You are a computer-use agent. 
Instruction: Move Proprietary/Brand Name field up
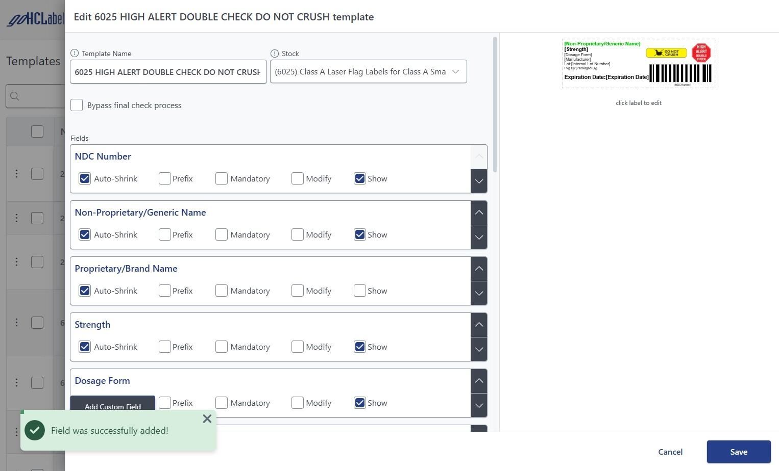pos(479,269)
